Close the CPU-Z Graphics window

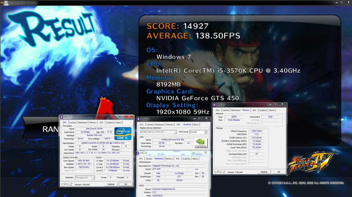pyautogui.click(x=206, y=118)
